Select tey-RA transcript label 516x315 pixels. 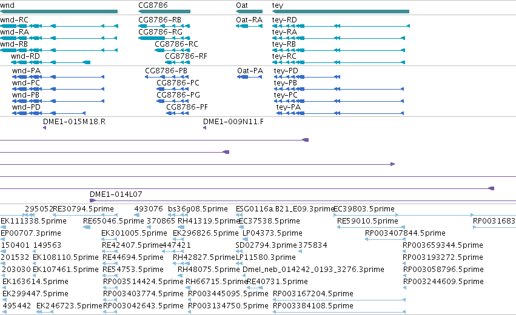pos(284,32)
